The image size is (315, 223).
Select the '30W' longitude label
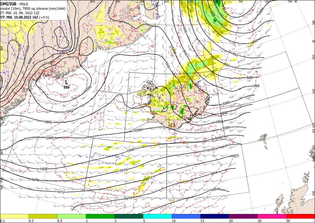(117, 2)
